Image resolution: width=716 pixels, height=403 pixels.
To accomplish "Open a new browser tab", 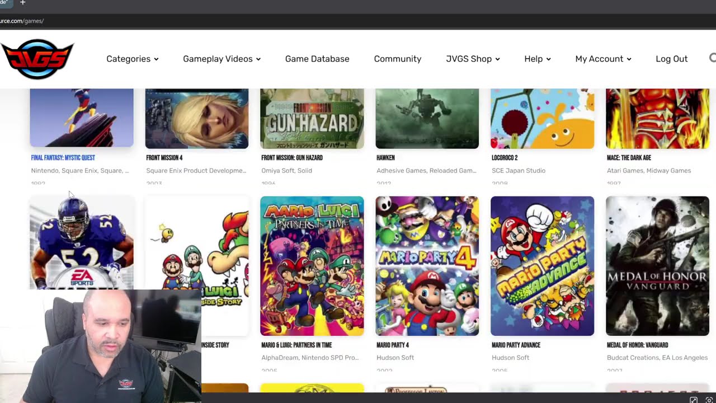I will 22,3.
